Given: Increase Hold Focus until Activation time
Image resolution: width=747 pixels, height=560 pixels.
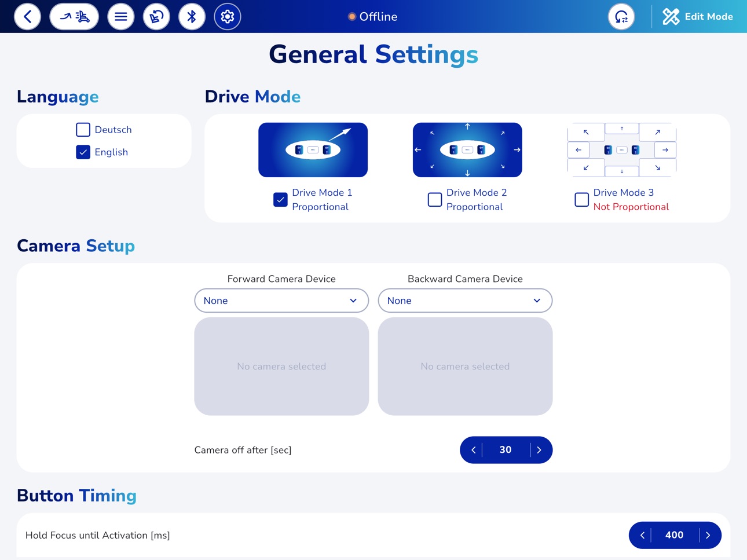Looking at the screenshot, I should tap(708, 535).
